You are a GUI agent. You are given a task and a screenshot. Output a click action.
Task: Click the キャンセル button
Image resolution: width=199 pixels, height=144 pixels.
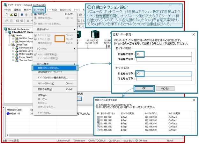click(165, 89)
